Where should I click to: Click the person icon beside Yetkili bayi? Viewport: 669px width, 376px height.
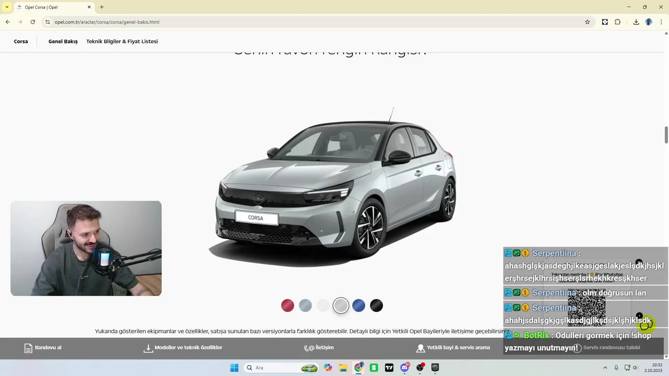tap(420, 348)
